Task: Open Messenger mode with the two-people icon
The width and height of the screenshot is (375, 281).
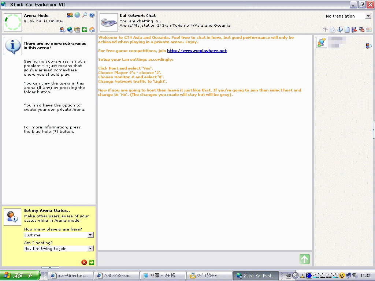Action: click(x=70, y=15)
